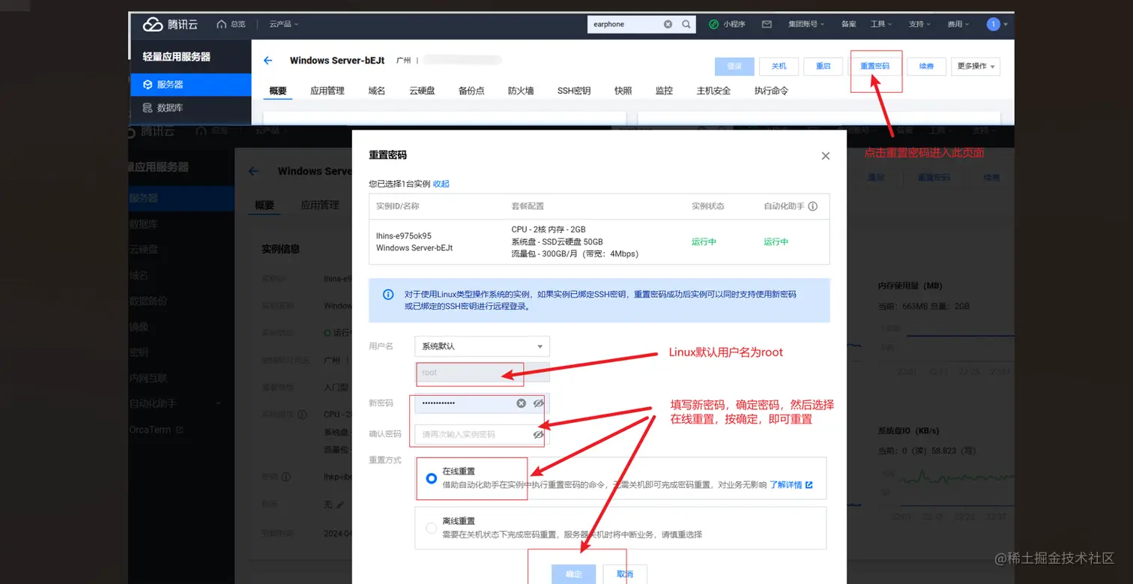Click the 关机 button
Image resolution: width=1133 pixels, height=584 pixels.
[x=779, y=66]
